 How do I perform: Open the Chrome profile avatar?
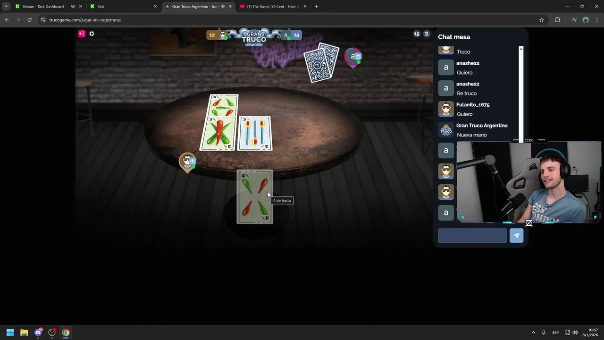(586, 20)
